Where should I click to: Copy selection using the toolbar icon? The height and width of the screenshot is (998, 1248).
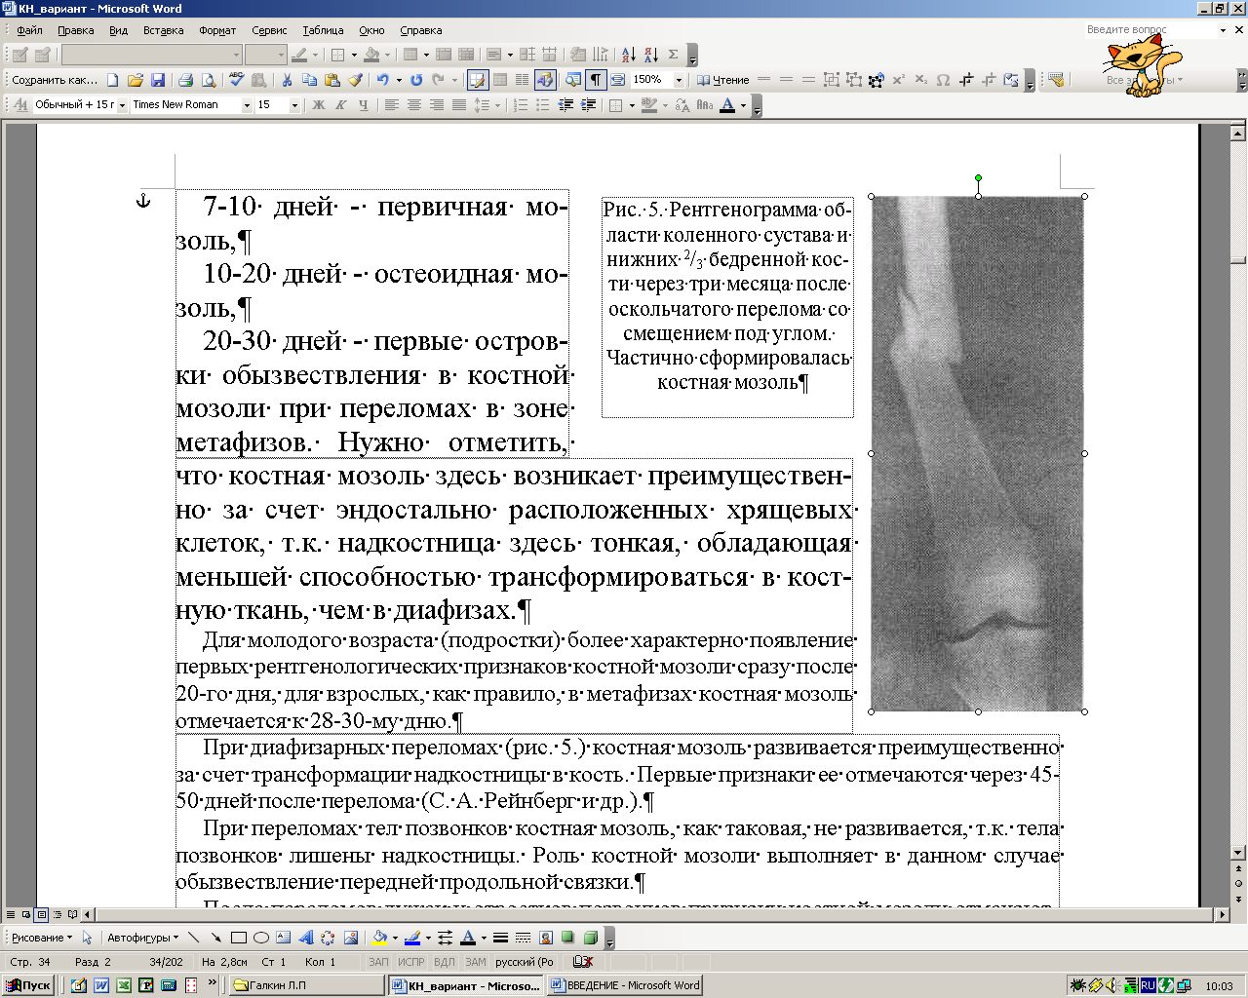309,80
